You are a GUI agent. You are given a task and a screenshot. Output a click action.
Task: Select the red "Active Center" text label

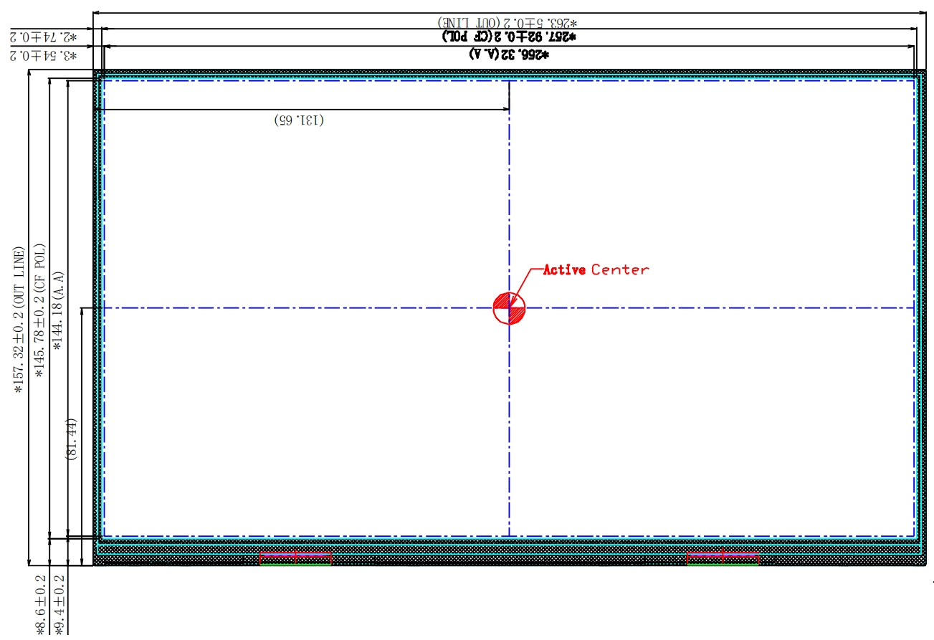tap(596, 270)
